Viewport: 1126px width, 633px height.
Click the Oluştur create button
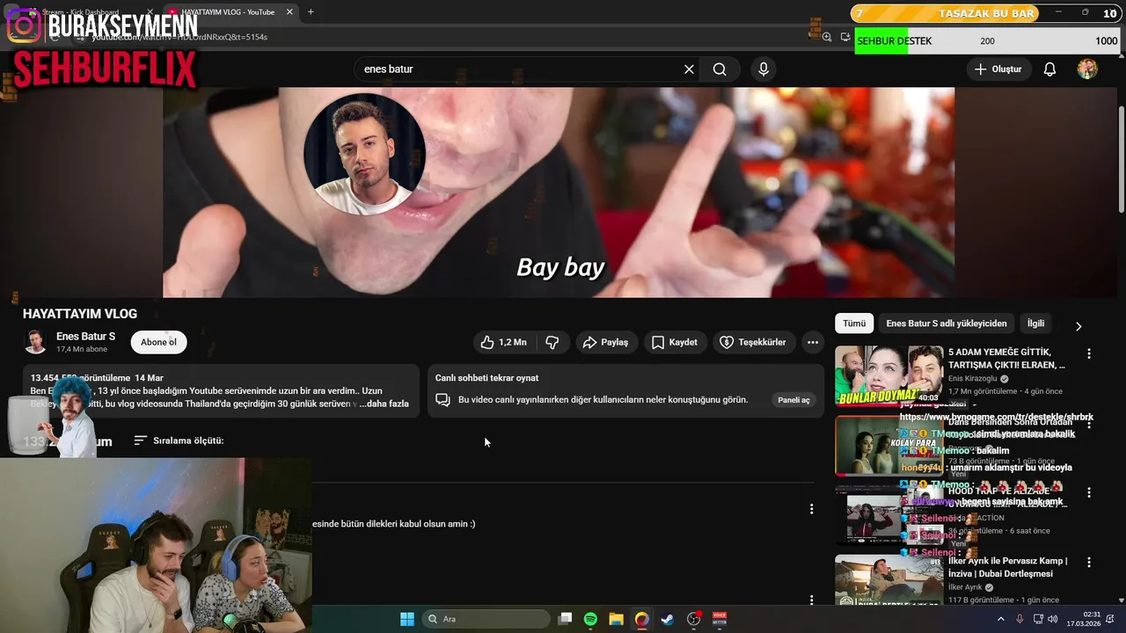tap(998, 69)
